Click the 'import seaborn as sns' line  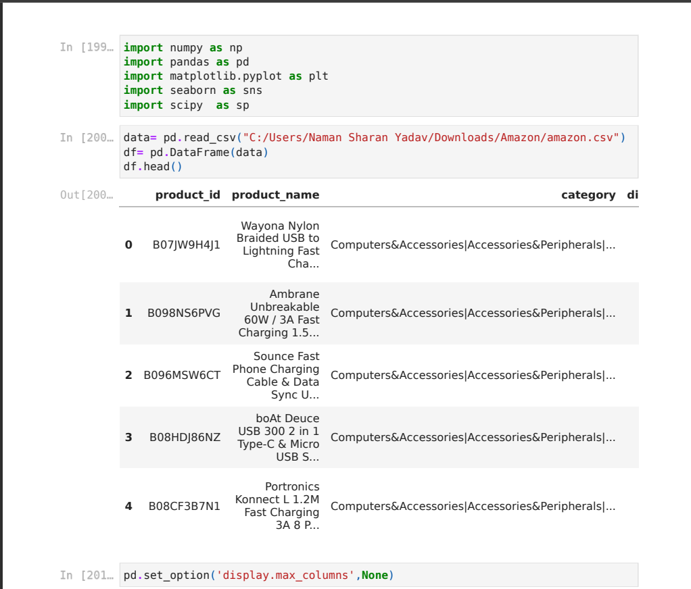[x=193, y=91]
